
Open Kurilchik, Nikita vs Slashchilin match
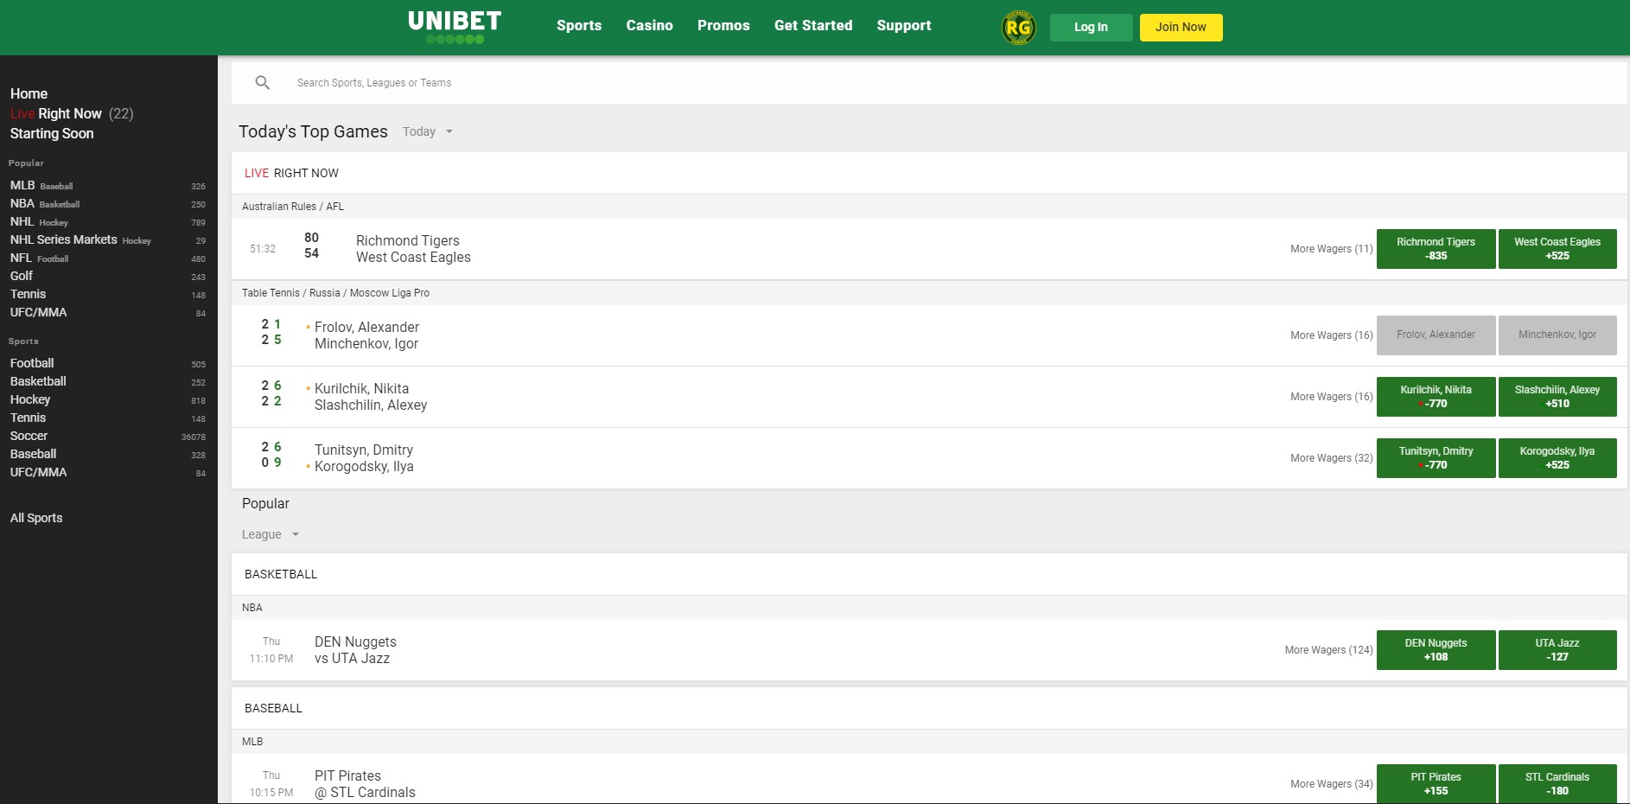[371, 397]
